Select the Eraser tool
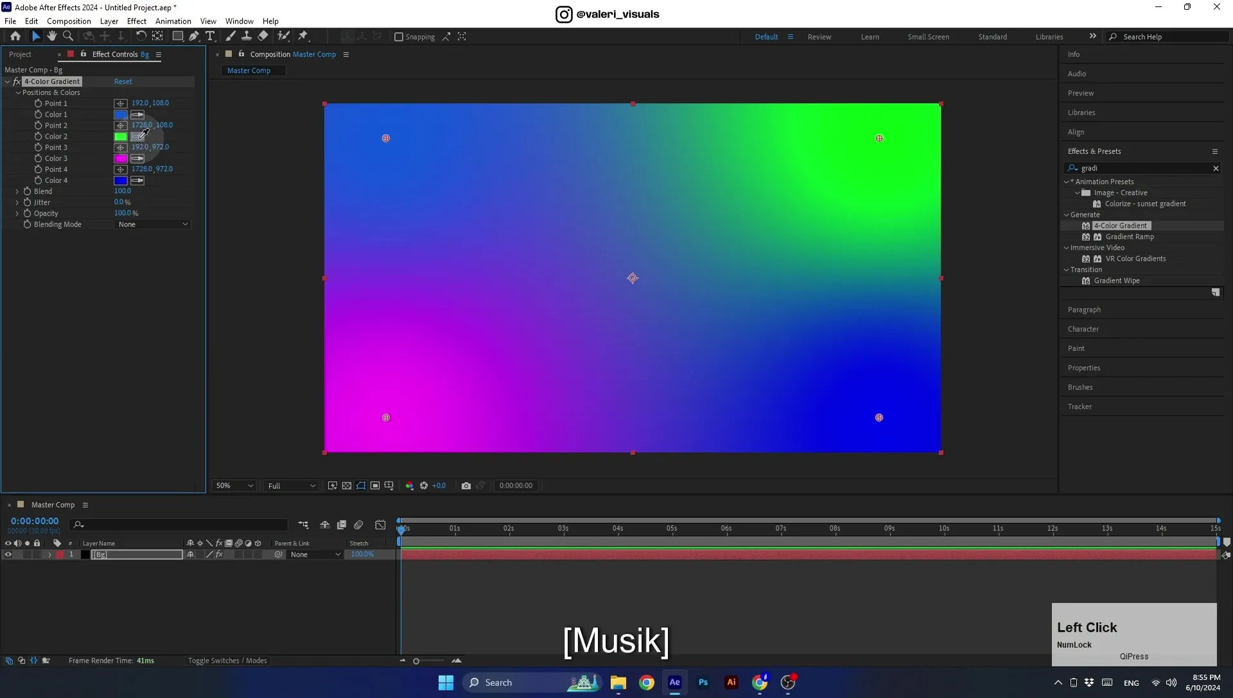Screen dimensions: 1233x698 pyautogui.click(x=263, y=37)
